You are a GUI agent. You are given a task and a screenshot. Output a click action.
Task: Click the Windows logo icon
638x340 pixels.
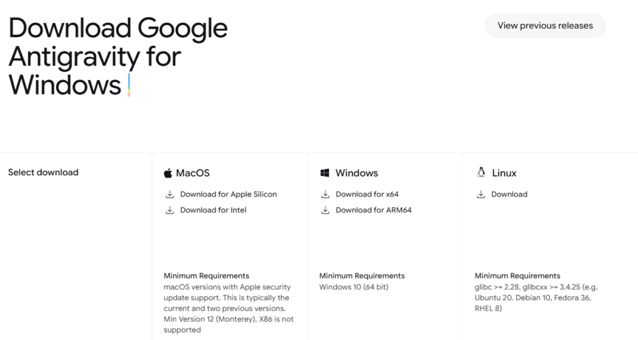(x=325, y=173)
